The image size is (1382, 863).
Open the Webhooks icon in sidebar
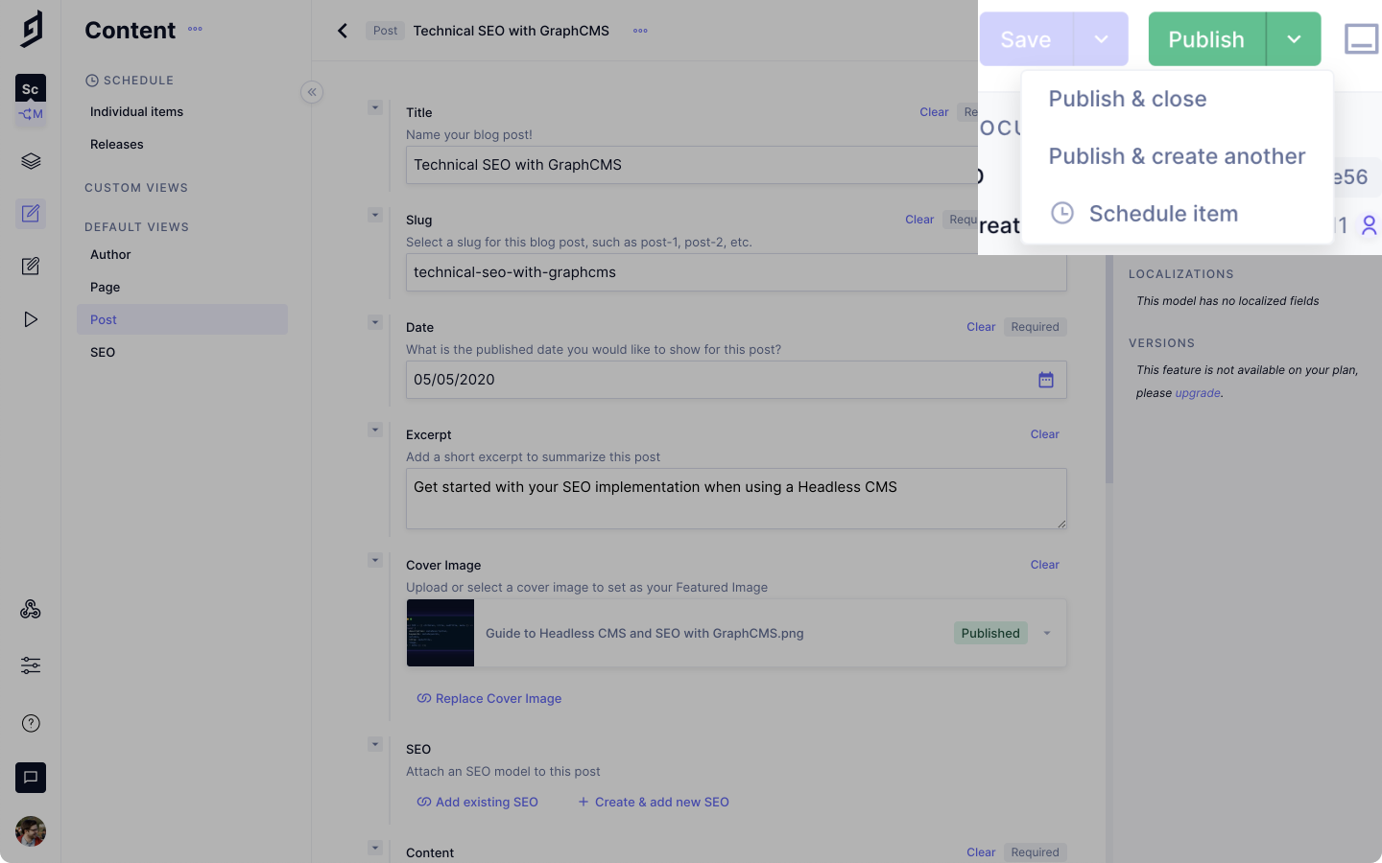pyautogui.click(x=31, y=609)
